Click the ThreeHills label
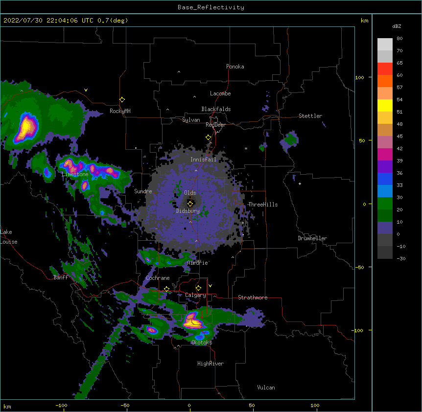This screenshot has width=422, height=412. tap(263, 205)
